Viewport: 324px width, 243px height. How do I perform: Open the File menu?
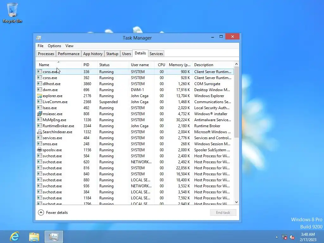(x=40, y=46)
